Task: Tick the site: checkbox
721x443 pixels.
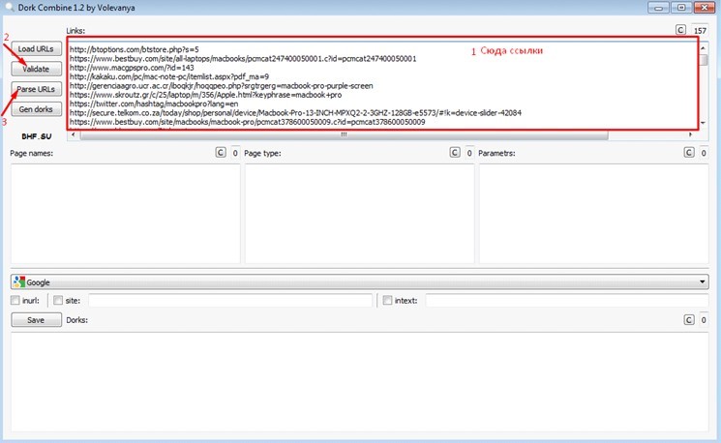Action: tap(58, 301)
